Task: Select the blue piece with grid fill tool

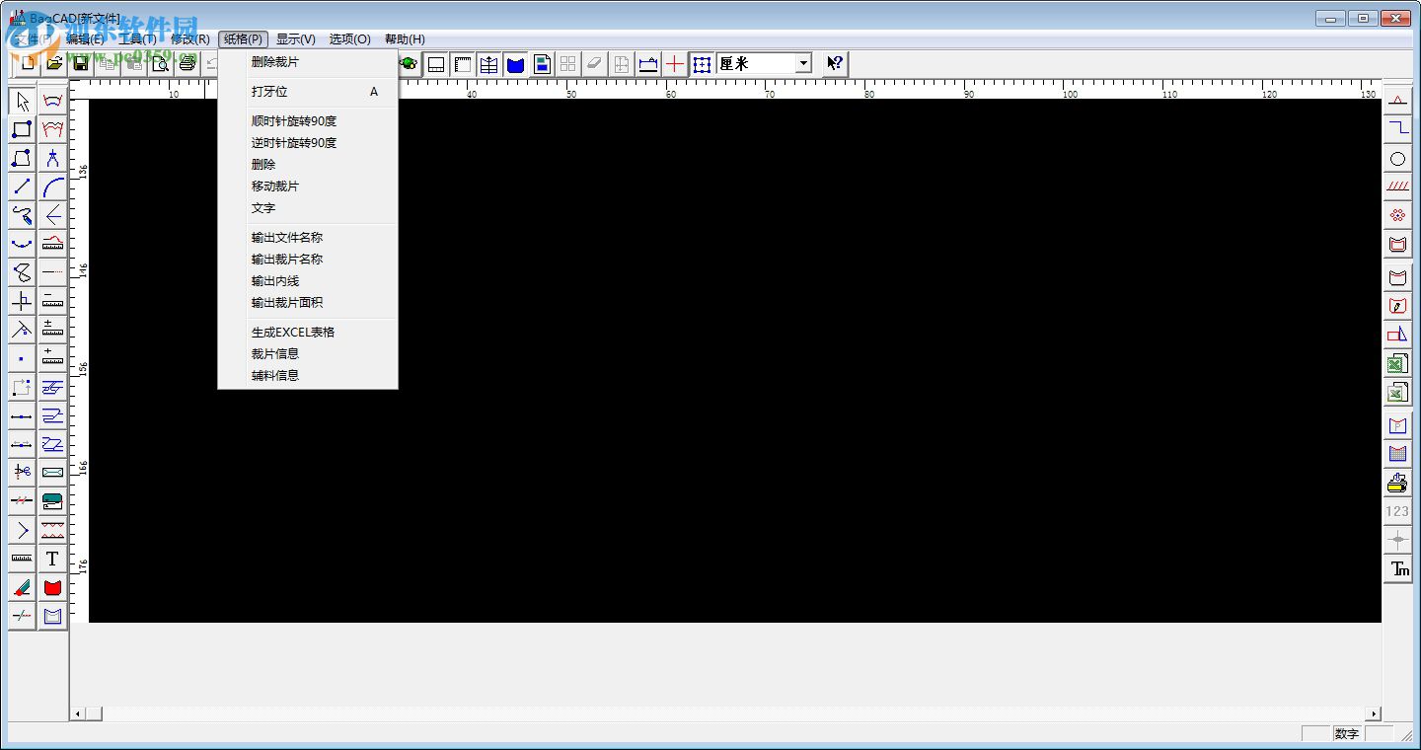Action: pos(1397,455)
